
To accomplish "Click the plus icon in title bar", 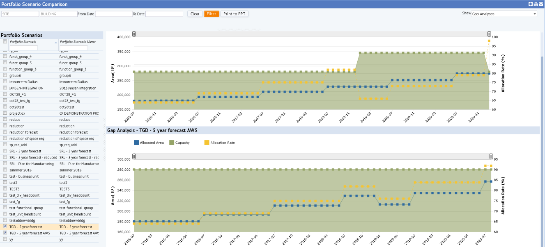I will 531,4.
